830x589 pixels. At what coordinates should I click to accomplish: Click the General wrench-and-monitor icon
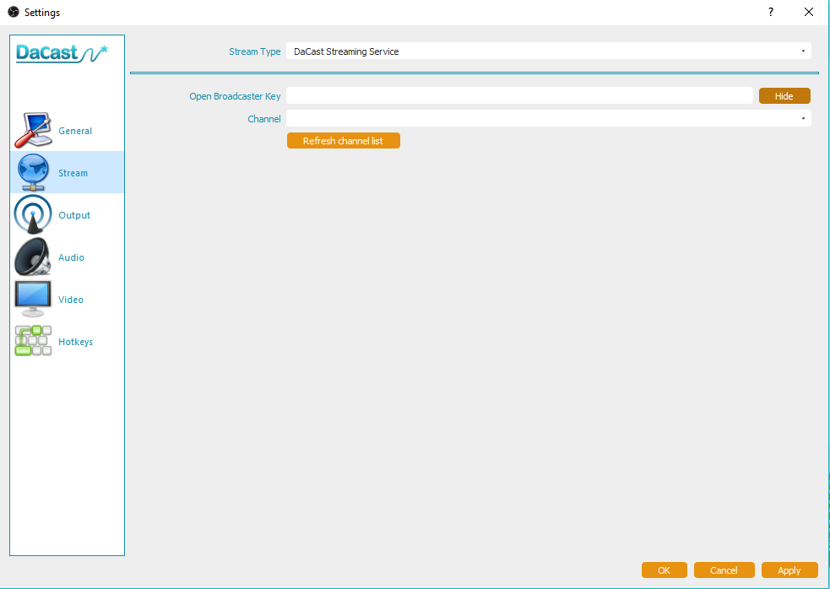coord(33,130)
